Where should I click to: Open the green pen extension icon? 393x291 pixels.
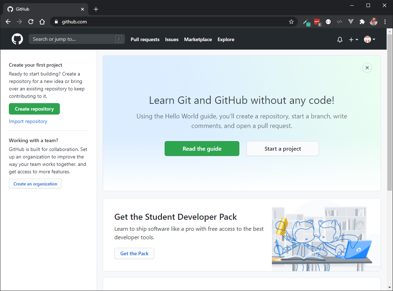tap(307, 22)
